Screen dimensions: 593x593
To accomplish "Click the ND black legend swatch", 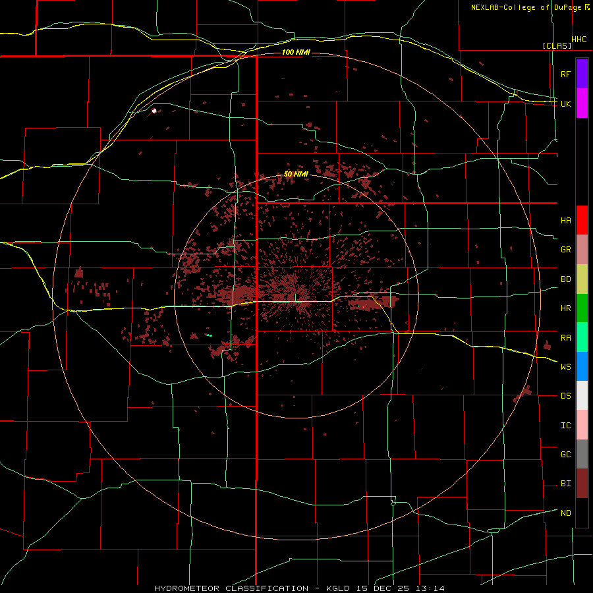I will click(x=582, y=513).
